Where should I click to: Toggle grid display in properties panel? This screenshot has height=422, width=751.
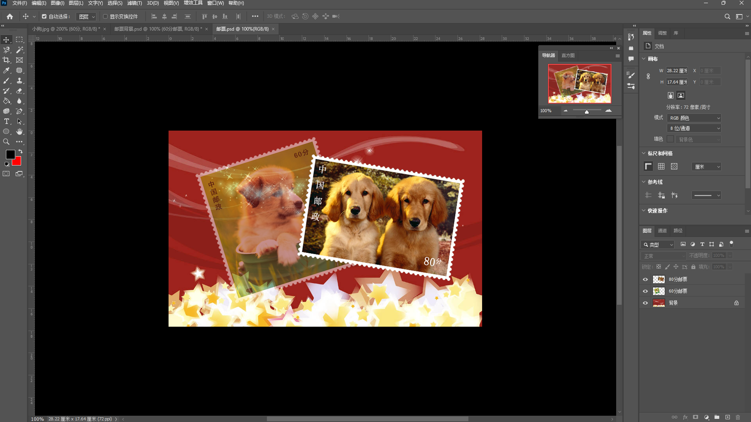tap(661, 167)
